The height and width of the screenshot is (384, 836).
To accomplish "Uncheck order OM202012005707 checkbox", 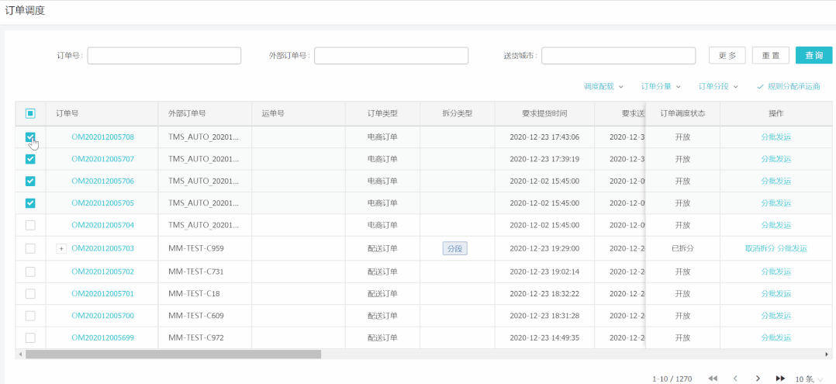I will [x=30, y=159].
